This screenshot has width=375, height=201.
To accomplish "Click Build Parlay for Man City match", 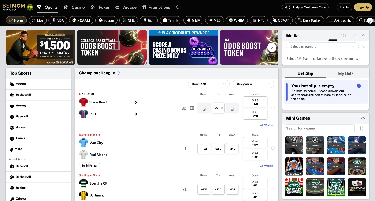I will (x=89, y=166).
